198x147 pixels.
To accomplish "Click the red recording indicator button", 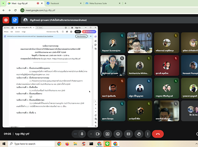I will (6, 20).
